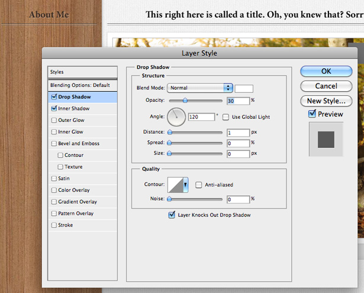Viewport: 364px width, 293px height.
Task: Click the Cancel button
Action: 326,86
